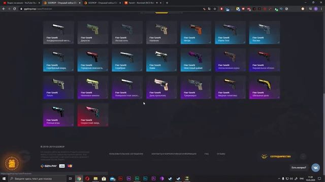Viewport: 325px width, 182px height.
Task: Open the Five-SeveN Анодированный металл card
Action: (x=58, y=32)
